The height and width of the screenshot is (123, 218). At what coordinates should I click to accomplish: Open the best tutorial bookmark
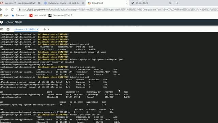37,15
